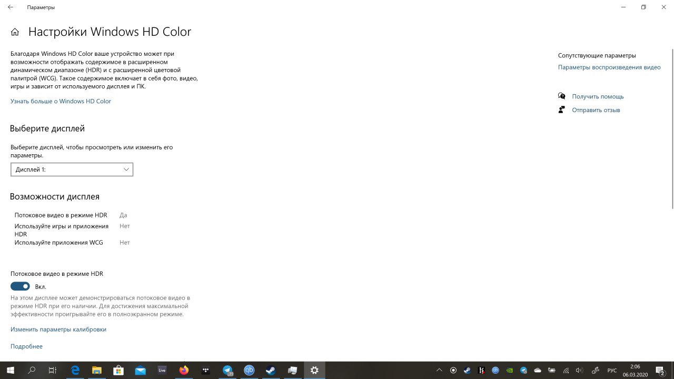Turn off HDR streaming video toggle
The image size is (674, 379).
click(20, 286)
